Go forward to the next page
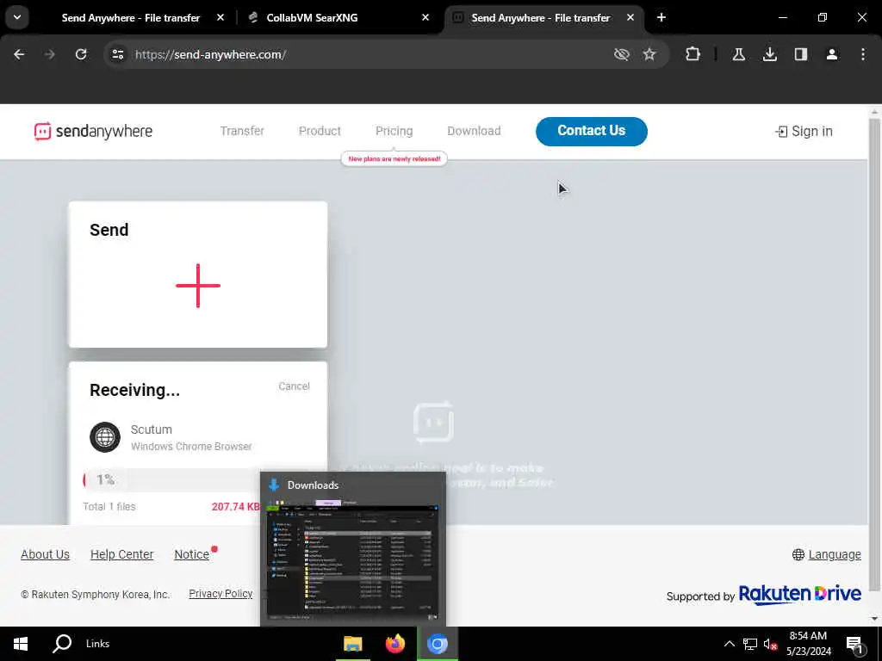The width and height of the screenshot is (882, 661). (50, 54)
